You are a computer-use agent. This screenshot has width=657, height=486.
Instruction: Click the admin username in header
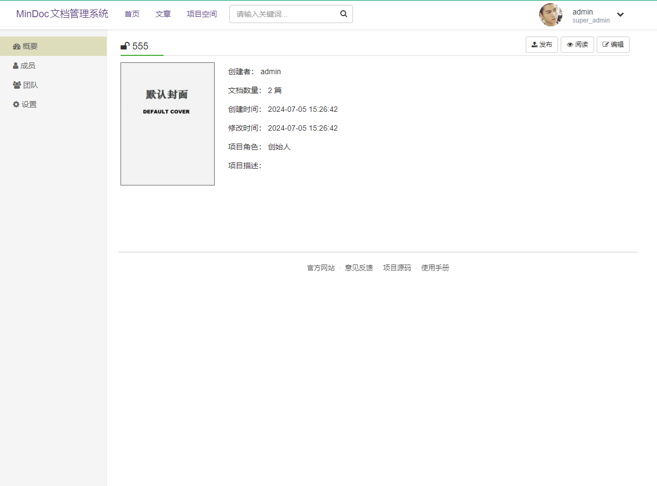(583, 12)
